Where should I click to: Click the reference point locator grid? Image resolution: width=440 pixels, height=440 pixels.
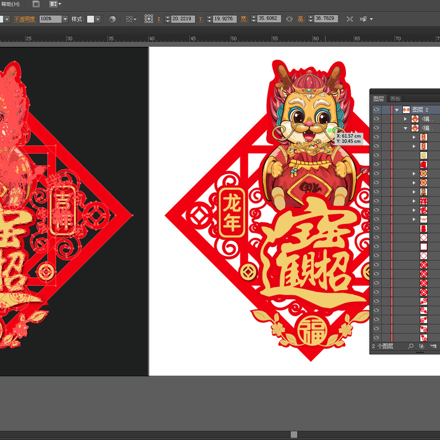(149, 19)
